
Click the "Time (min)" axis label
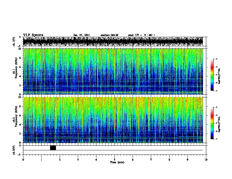click(117, 162)
